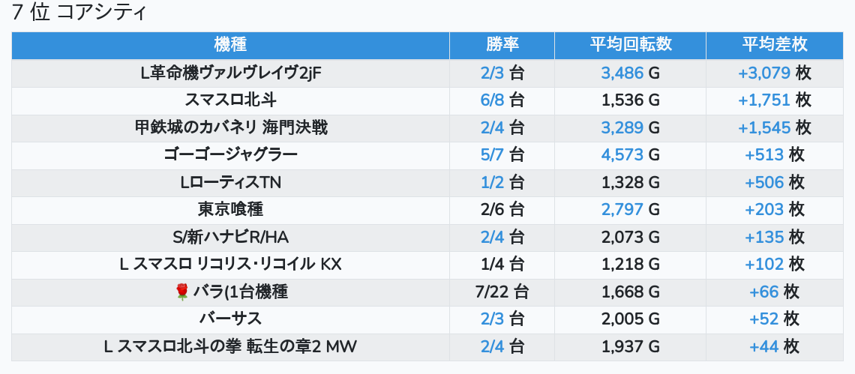Select the L革命機ヴァルヴレイヴ2jF row name

coord(231,73)
